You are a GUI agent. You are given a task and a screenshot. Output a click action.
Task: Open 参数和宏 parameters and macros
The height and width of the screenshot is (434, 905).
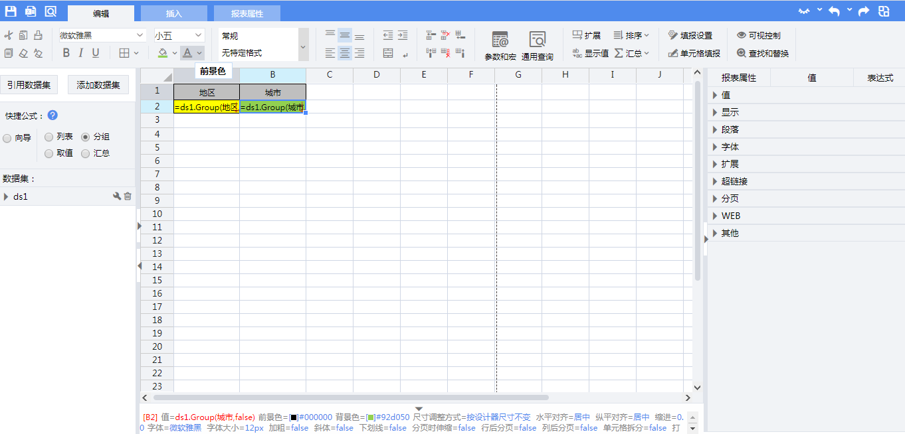[500, 46]
